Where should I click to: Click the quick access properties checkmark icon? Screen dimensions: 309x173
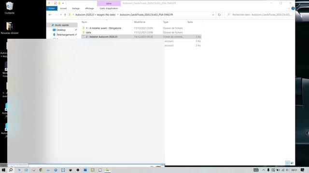pyautogui.click(x=55, y=3)
